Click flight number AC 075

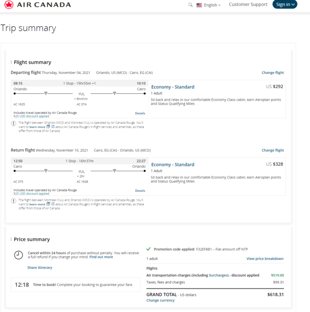(19, 182)
